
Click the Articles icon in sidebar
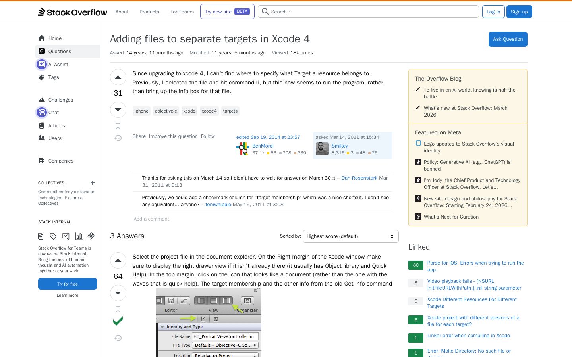(x=42, y=126)
